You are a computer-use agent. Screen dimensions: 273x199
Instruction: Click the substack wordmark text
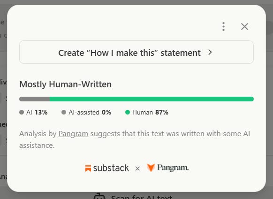tap(111, 168)
